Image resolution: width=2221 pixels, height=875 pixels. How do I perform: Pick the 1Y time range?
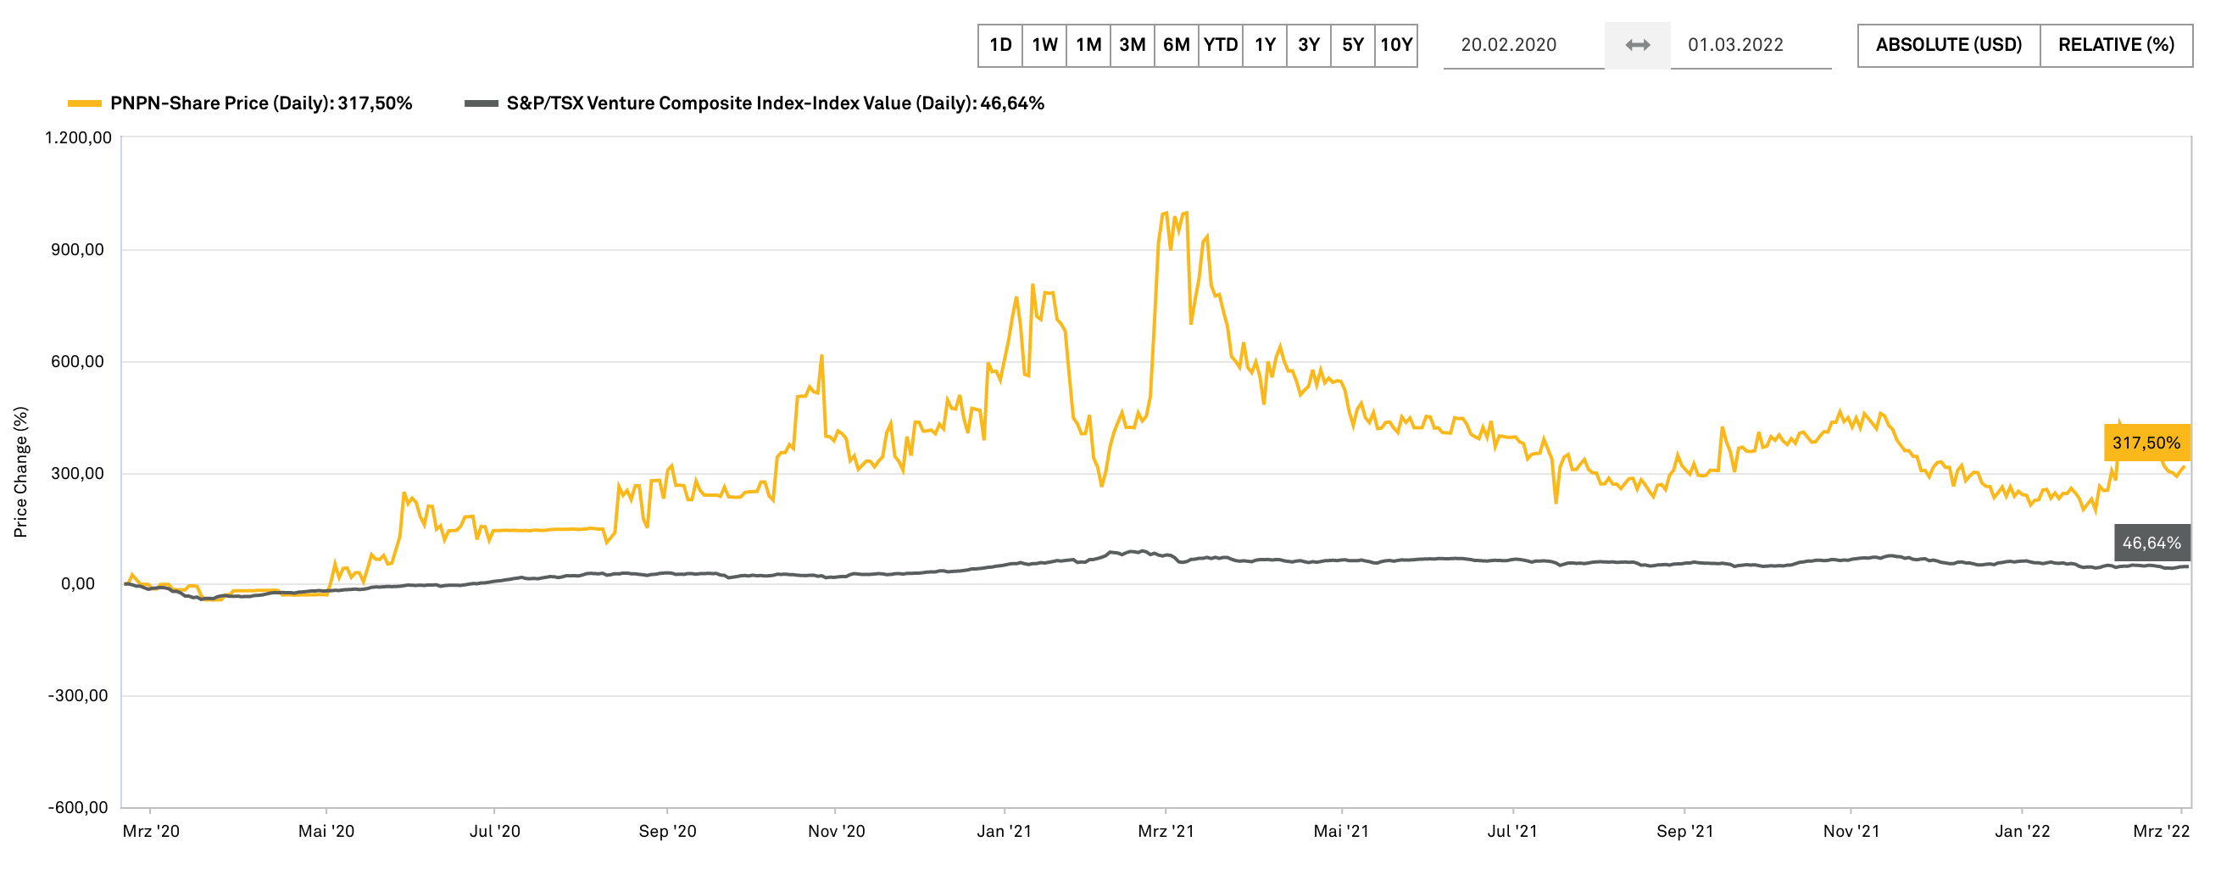click(x=1264, y=45)
